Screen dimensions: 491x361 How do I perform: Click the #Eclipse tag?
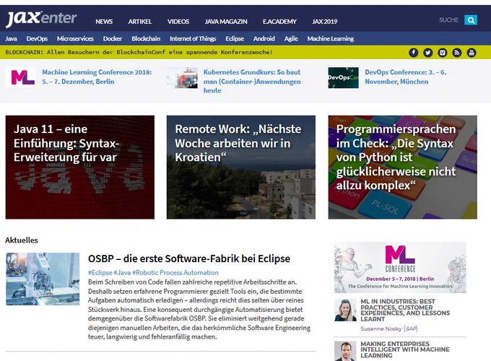[100, 273]
